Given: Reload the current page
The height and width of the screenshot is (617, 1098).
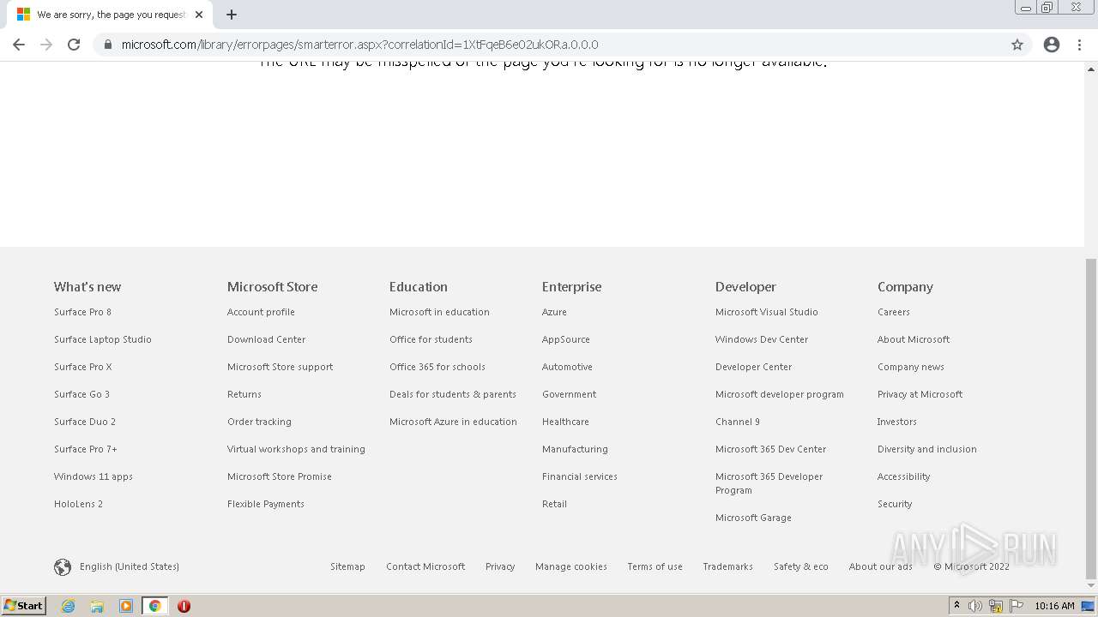Looking at the screenshot, I should [74, 45].
